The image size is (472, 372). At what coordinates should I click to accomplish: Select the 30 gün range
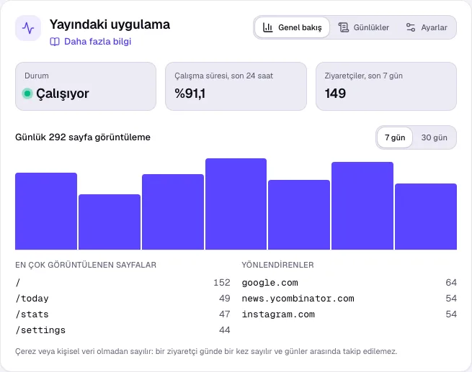click(434, 137)
